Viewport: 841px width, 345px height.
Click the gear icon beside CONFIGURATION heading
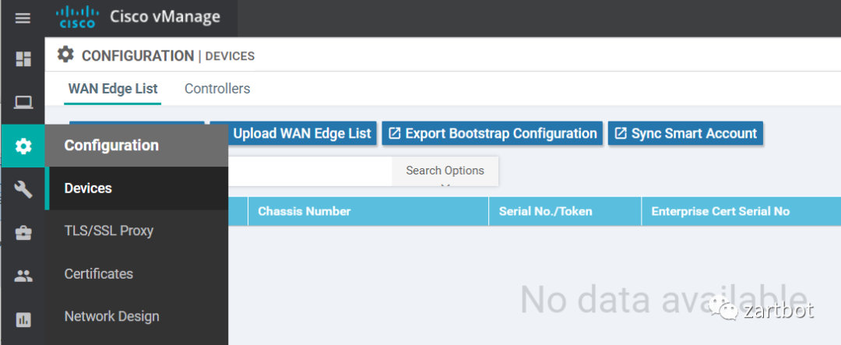[65, 55]
